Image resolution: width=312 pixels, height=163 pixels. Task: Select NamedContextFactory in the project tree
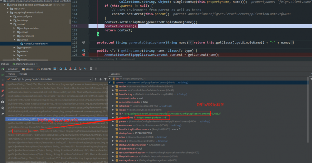(x=36, y=44)
